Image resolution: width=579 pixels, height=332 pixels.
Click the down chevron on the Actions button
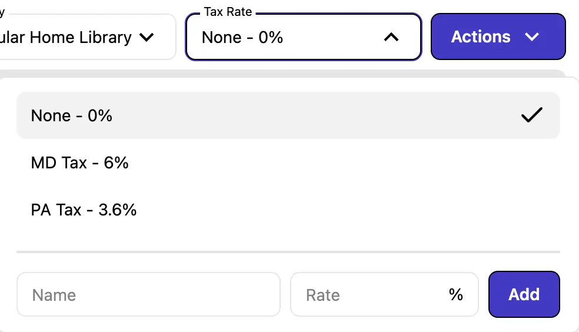[x=532, y=37]
